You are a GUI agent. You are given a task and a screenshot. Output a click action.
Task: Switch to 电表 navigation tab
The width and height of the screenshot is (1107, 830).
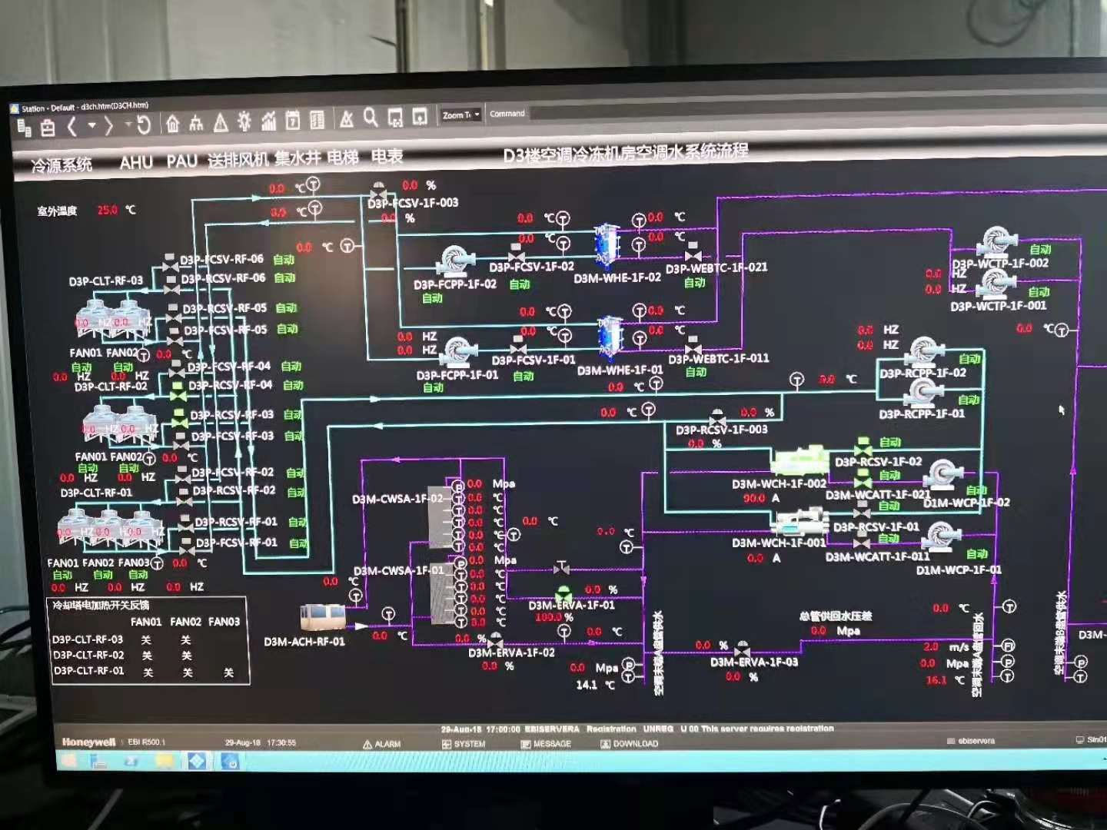(x=387, y=156)
